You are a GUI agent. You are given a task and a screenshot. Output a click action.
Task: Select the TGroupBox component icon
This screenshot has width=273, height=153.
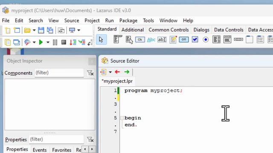[249, 40]
